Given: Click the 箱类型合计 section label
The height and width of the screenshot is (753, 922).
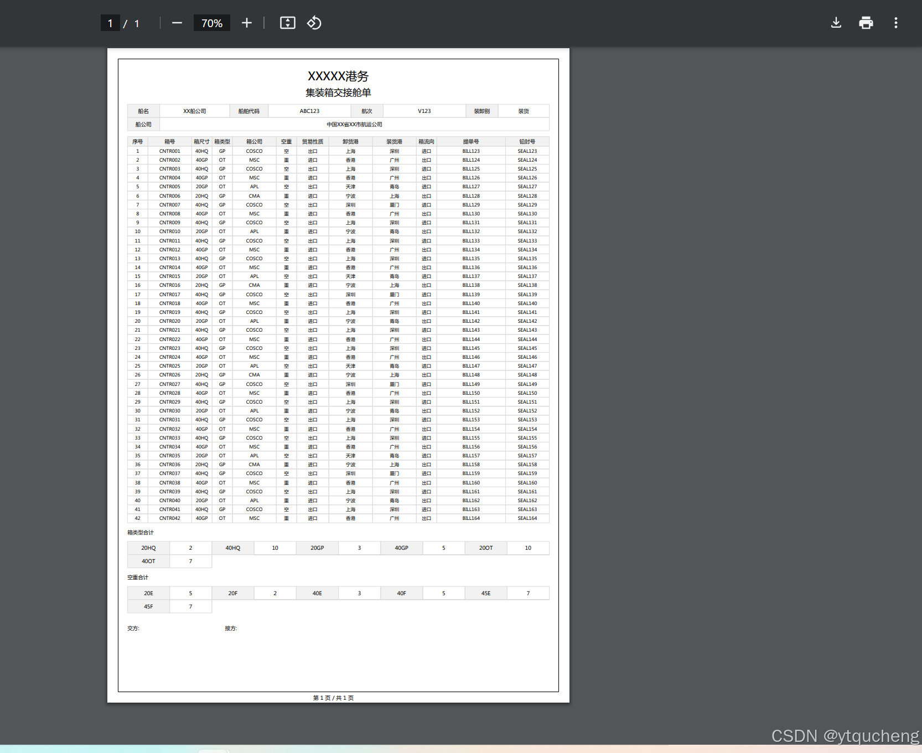Looking at the screenshot, I should pyautogui.click(x=141, y=533).
